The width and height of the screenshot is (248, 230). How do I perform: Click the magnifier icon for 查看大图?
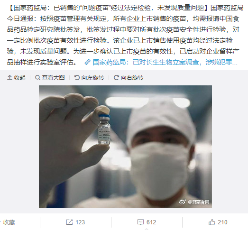(x=37, y=77)
